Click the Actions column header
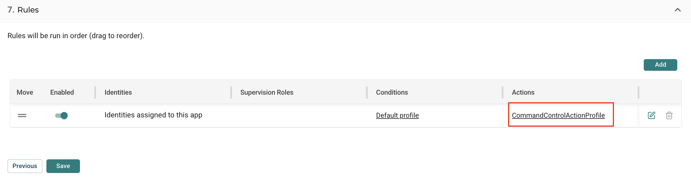The width and height of the screenshot is (691, 180). [x=523, y=92]
